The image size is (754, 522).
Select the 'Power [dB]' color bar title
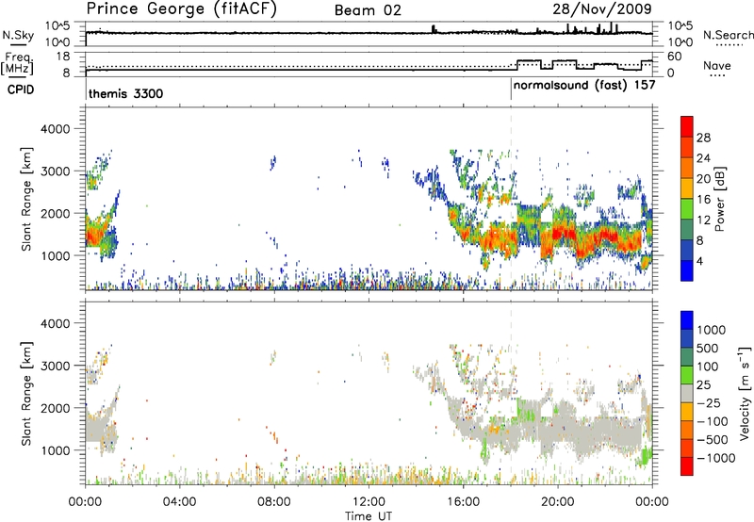coord(720,199)
